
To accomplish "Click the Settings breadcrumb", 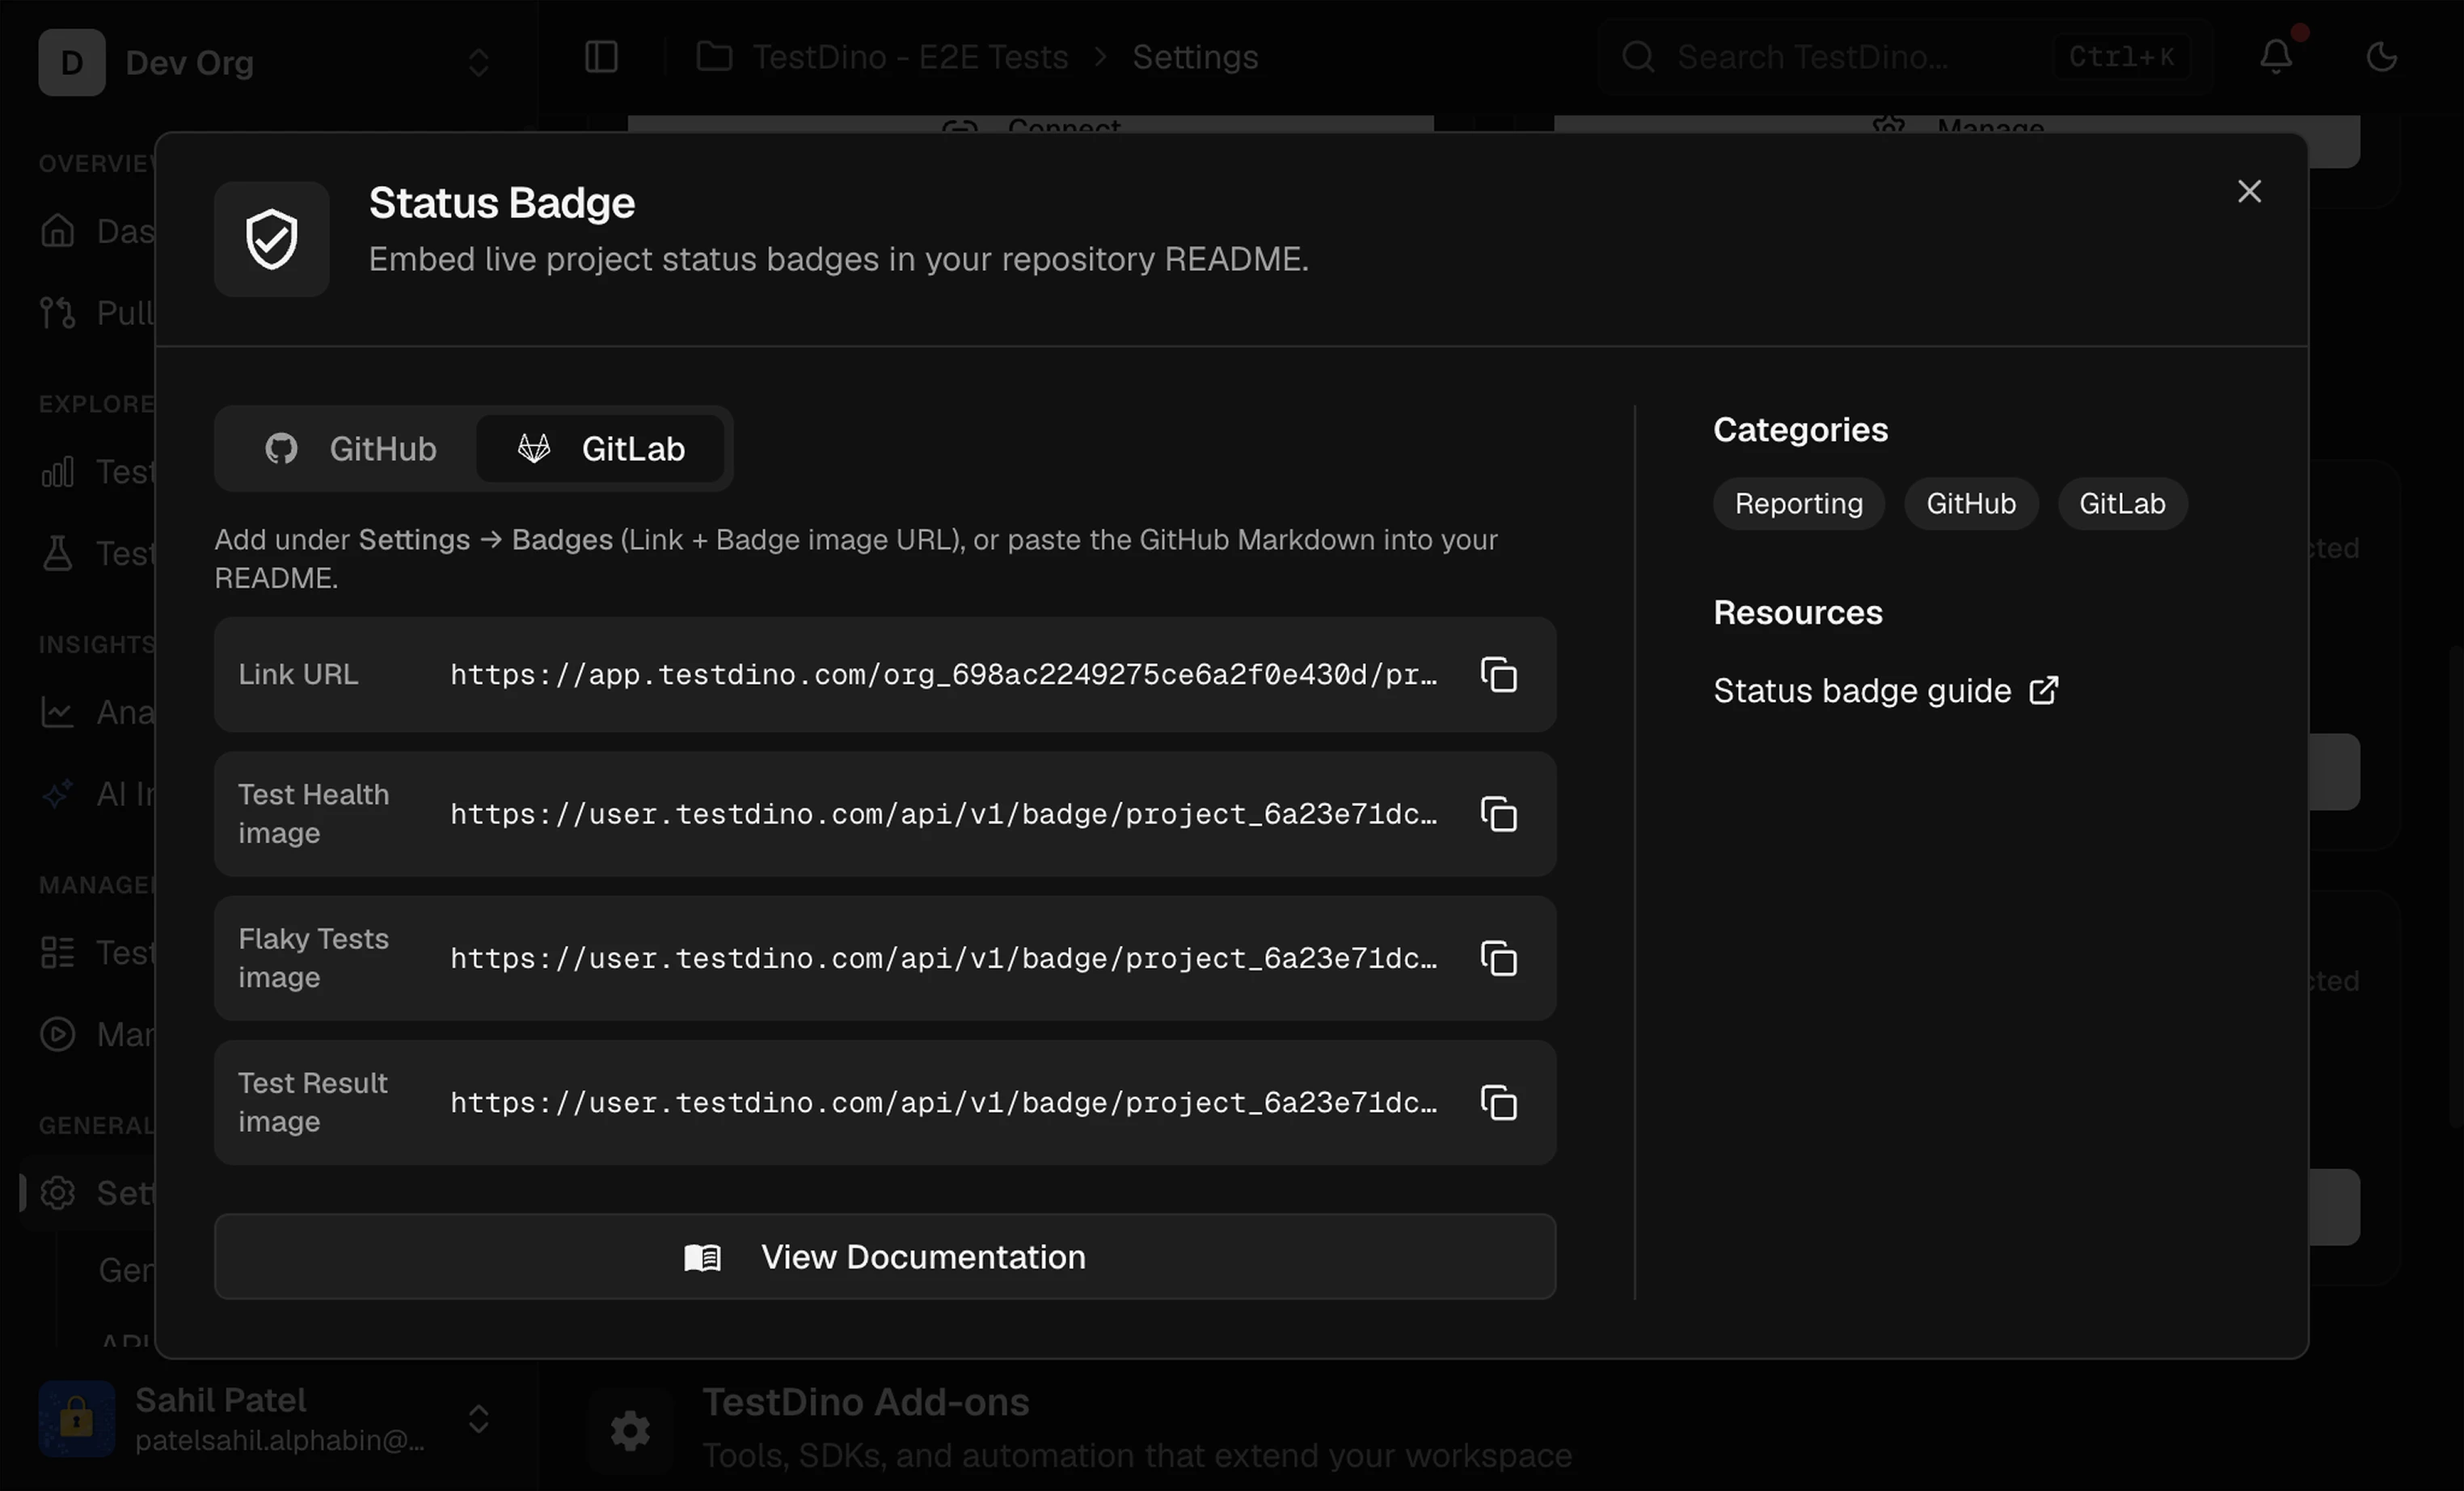I will click(1195, 57).
